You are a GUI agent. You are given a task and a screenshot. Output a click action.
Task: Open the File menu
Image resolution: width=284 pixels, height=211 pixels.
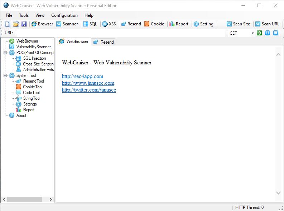9,15
